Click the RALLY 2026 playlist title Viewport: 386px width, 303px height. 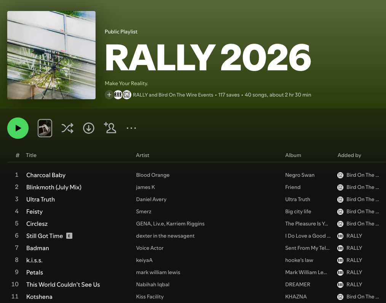(208, 58)
